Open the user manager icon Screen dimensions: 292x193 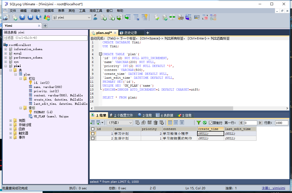coord(95,17)
